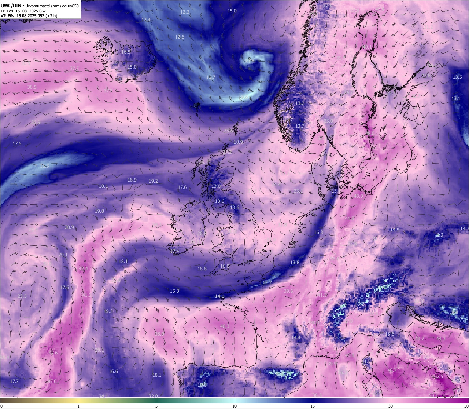Select the 17.7 value label
This screenshot has width=469, height=409.
click(x=14, y=381)
